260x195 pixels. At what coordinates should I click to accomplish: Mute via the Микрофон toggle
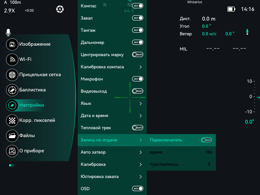138,79
